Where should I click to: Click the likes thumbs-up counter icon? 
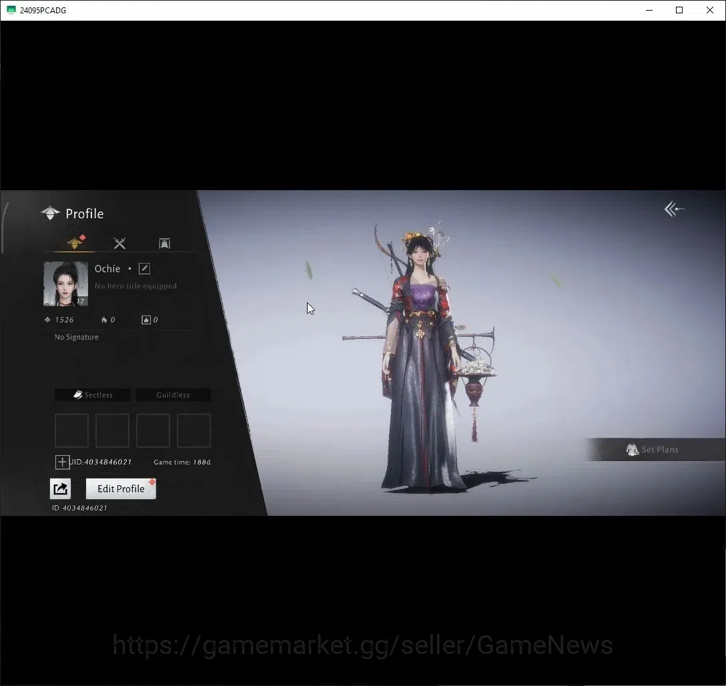coord(146,320)
